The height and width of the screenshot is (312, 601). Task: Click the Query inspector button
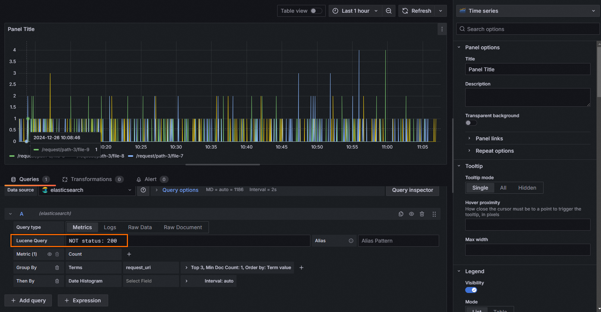412,190
